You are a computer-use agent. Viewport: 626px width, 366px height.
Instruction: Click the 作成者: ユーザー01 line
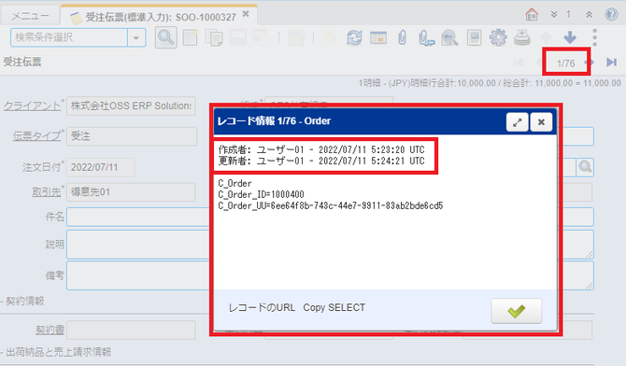(x=321, y=149)
